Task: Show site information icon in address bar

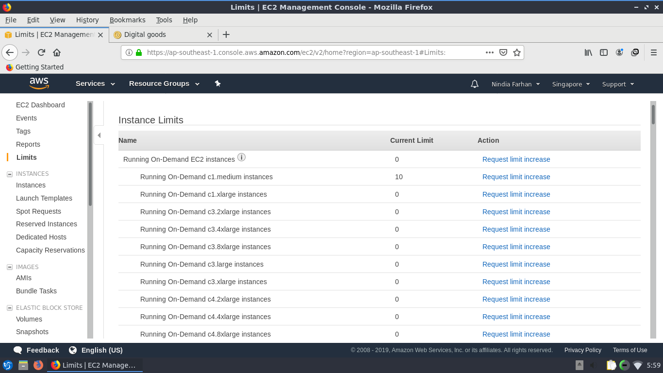Action: [129, 52]
